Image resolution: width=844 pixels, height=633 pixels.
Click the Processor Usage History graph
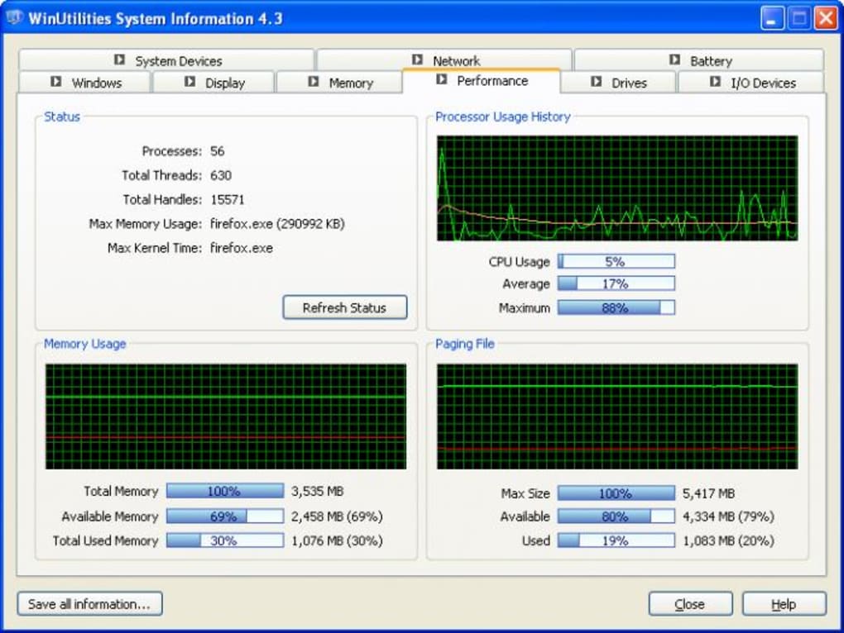click(x=617, y=188)
